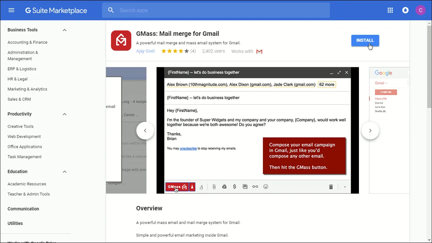Viewport: 432px width, 243px height.
Task: Click the Install button
Action: (365, 40)
